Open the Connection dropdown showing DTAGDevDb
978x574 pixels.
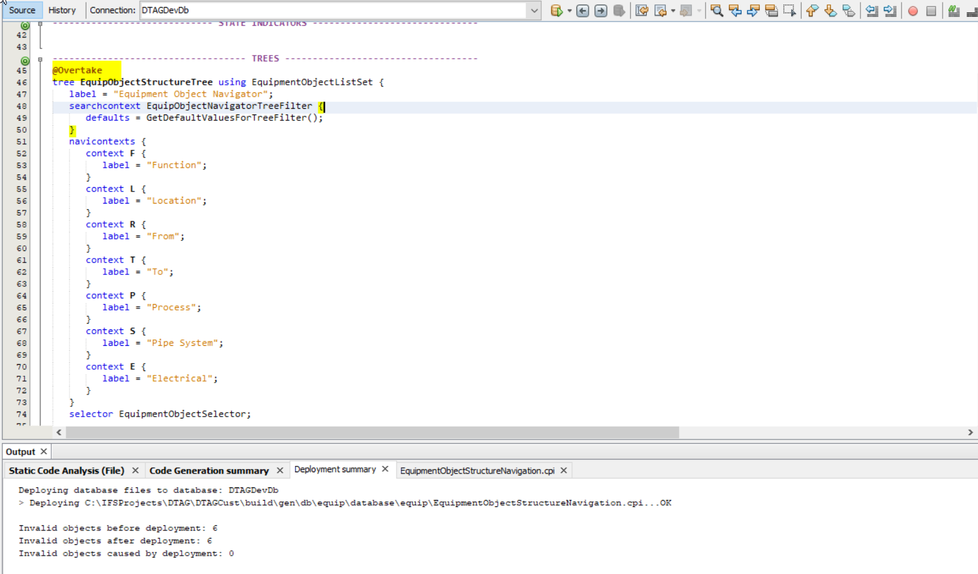click(x=533, y=10)
